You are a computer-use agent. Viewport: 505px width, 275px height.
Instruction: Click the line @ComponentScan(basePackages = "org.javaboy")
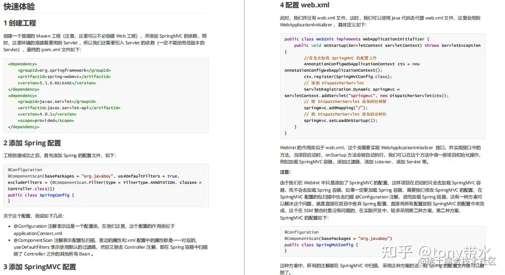pos(338,238)
